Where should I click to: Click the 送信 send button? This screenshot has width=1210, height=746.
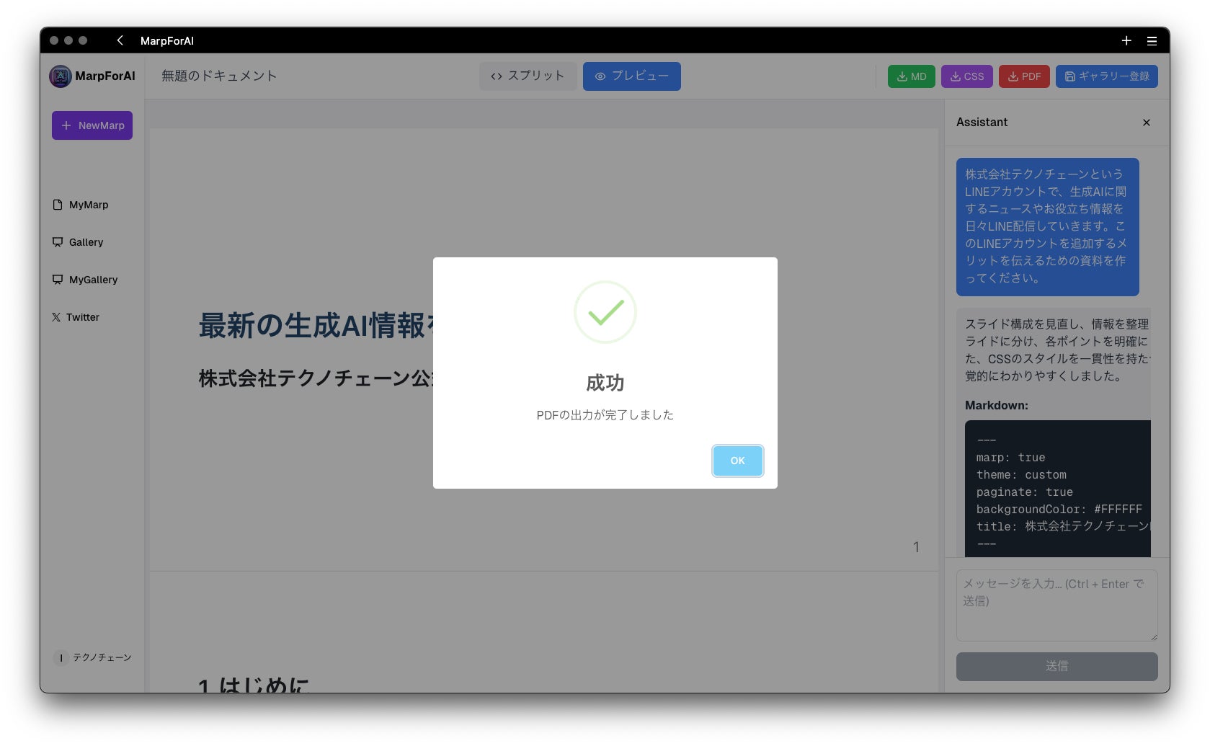coord(1057,667)
